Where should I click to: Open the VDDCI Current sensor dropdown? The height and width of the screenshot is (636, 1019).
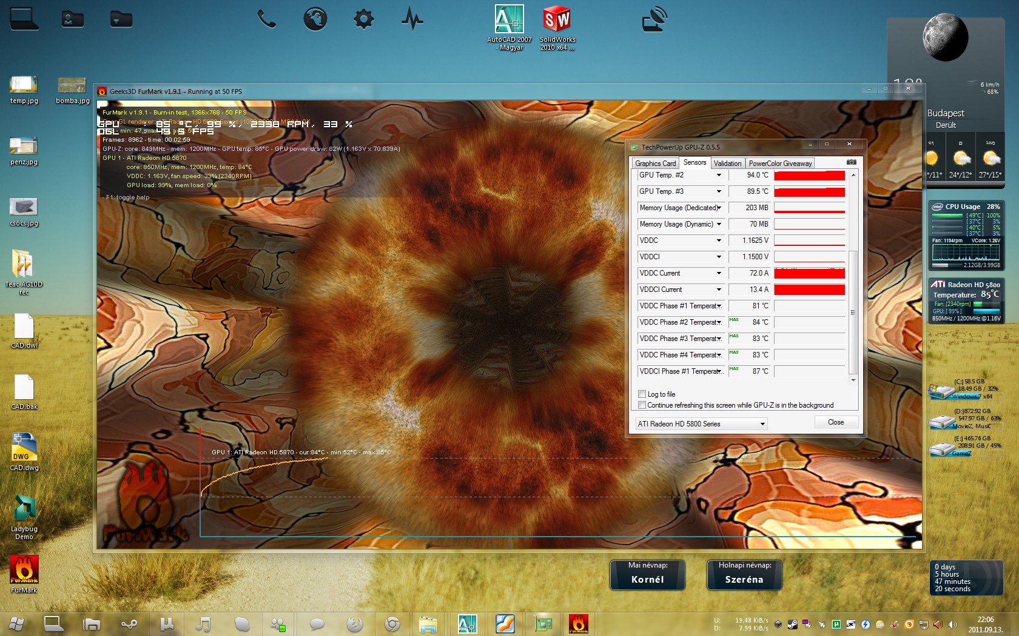(x=719, y=290)
